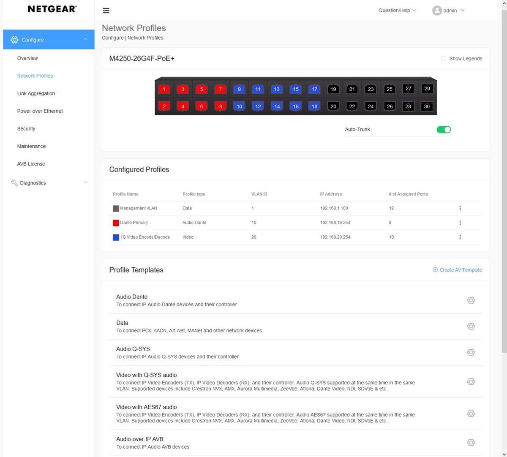This screenshot has height=457, width=507.
Task: Click the IP address 192.168.20.254
Action: tap(335, 237)
